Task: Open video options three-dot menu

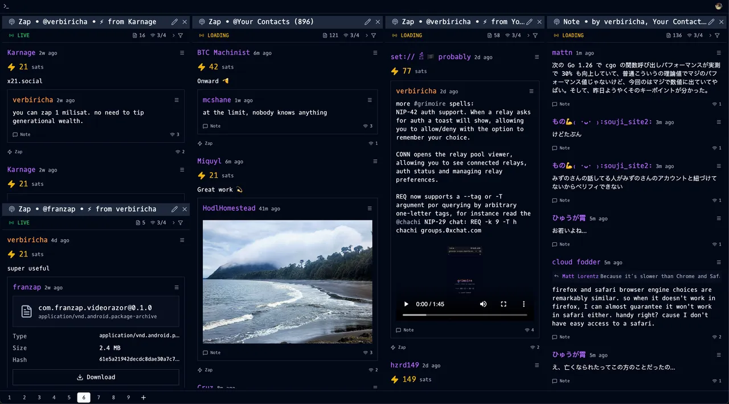Action: (524, 304)
